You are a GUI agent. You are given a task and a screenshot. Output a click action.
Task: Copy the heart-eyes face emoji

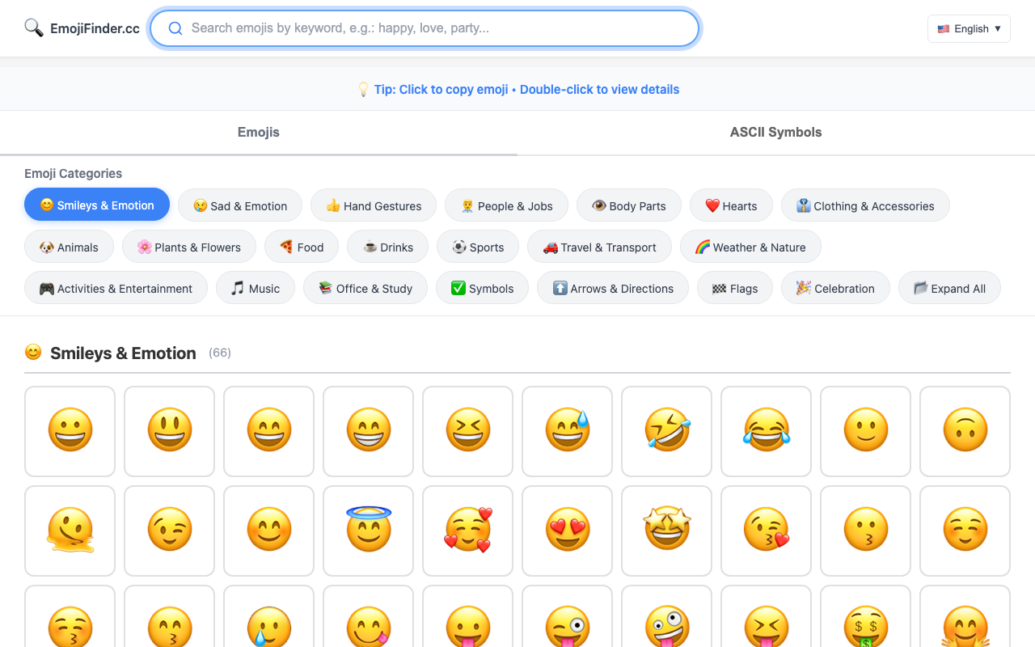point(567,531)
